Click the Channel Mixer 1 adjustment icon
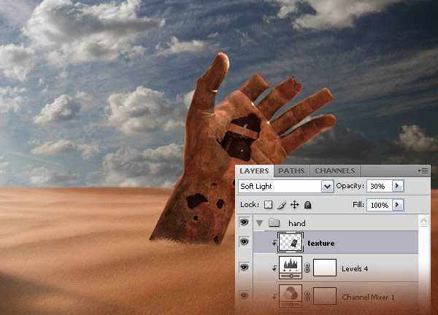Viewport: 438px width, 315px height. tap(291, 296)
